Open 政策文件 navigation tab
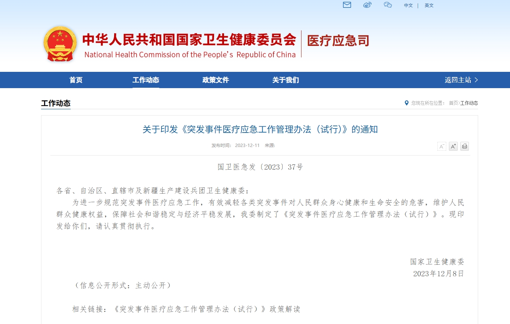This screenshot has height=324, width=510. [x=216, y=80]
